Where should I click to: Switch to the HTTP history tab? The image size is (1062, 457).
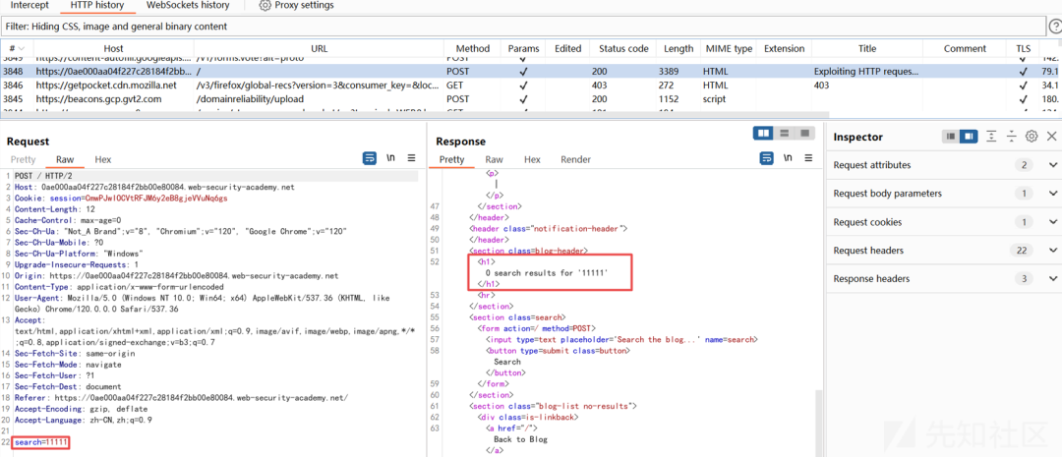pyautogui.click(x=96, y=6)
